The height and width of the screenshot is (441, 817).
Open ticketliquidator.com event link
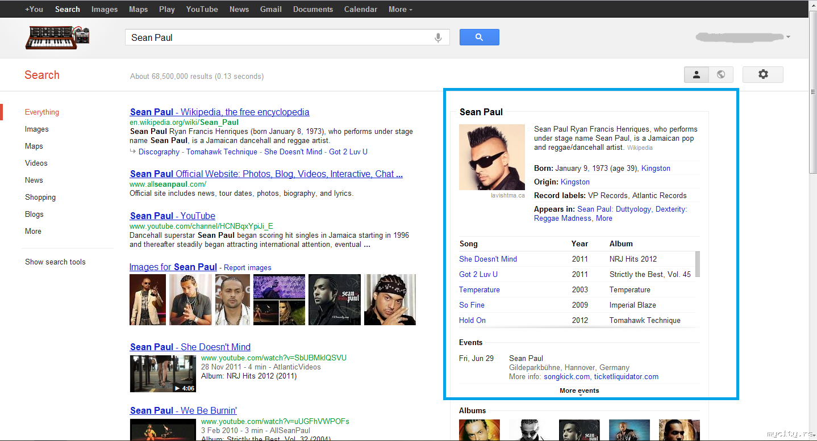[626, 376]
